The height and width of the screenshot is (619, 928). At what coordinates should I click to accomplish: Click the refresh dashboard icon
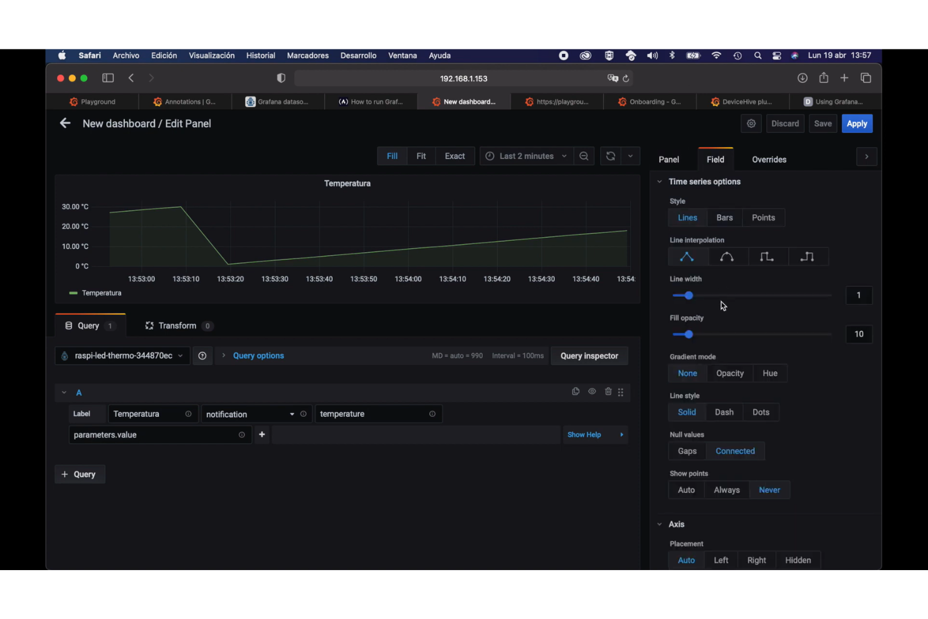click(610, 156)
